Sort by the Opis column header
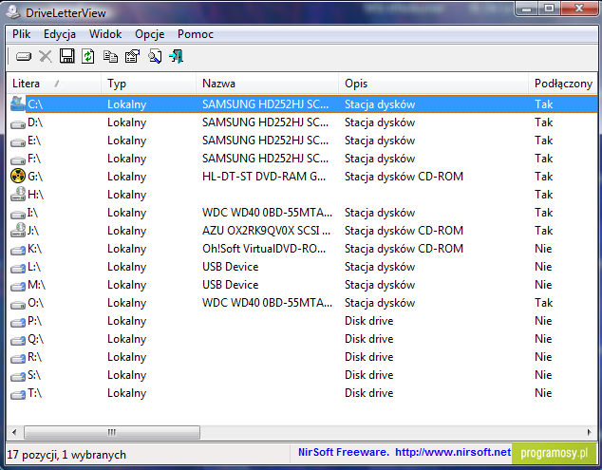This screenshot has height=470, width=602. [x=433, y=84]
